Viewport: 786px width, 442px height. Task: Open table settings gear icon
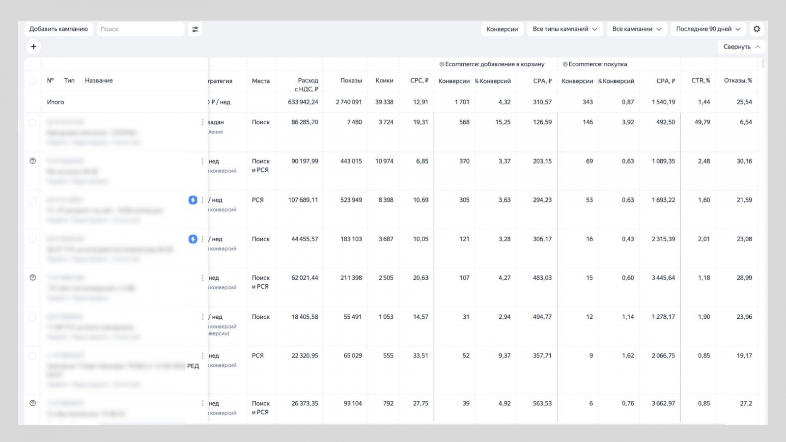click(x=757, y=29)
